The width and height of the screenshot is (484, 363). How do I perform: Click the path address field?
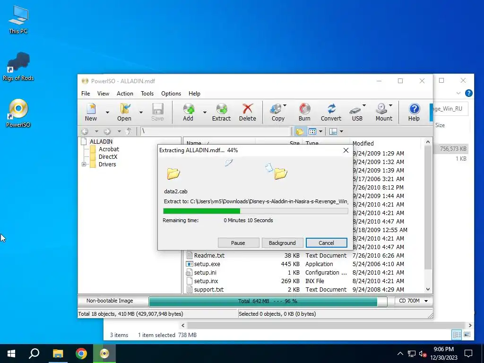[215, 131]
